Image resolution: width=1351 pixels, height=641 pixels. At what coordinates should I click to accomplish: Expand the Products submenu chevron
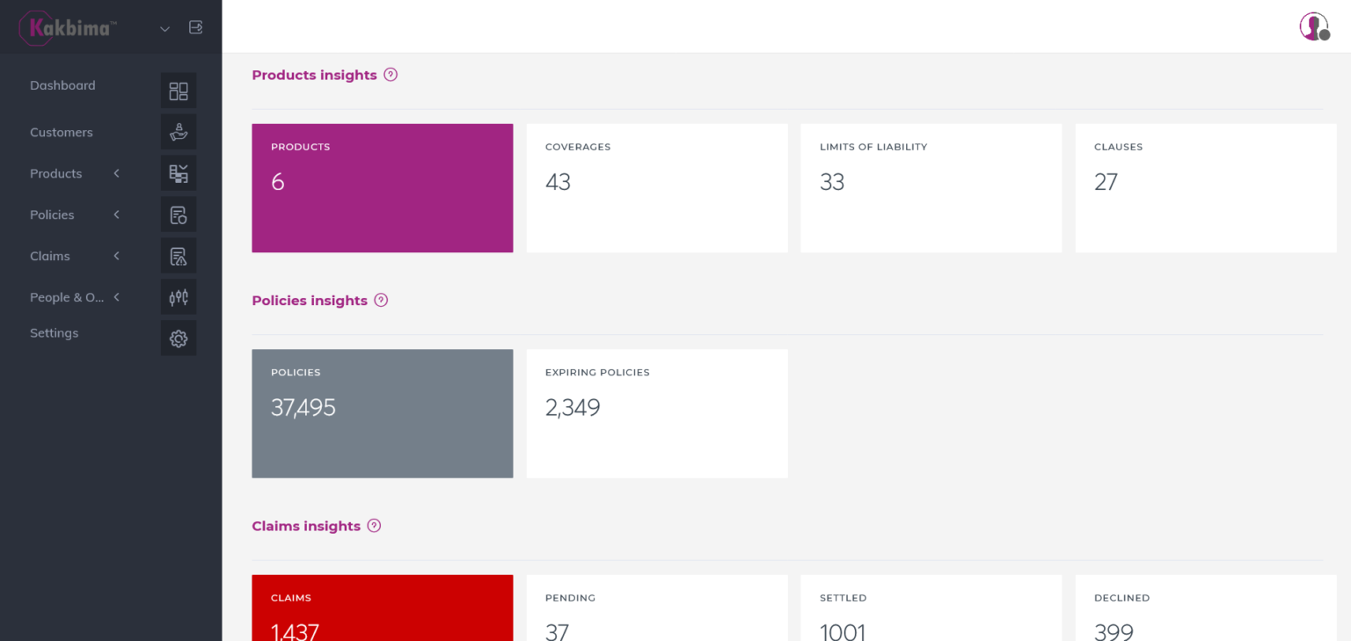coord(116,173)
